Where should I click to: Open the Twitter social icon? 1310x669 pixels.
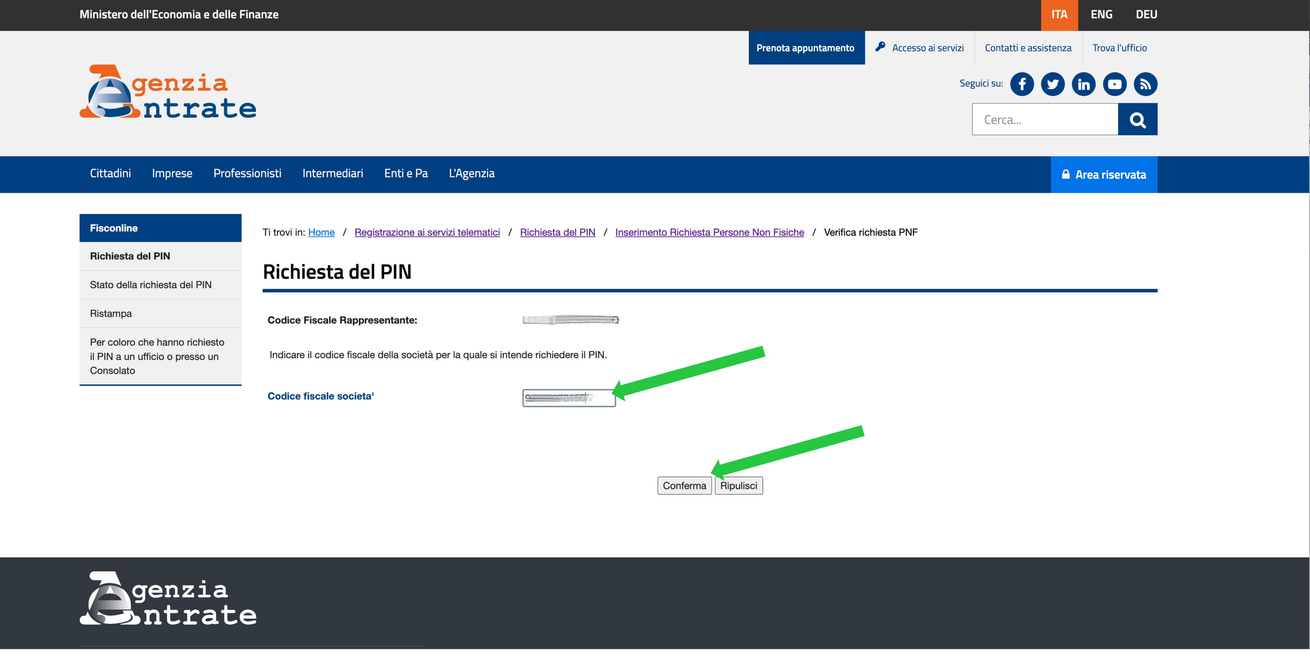coord(1053,84)
